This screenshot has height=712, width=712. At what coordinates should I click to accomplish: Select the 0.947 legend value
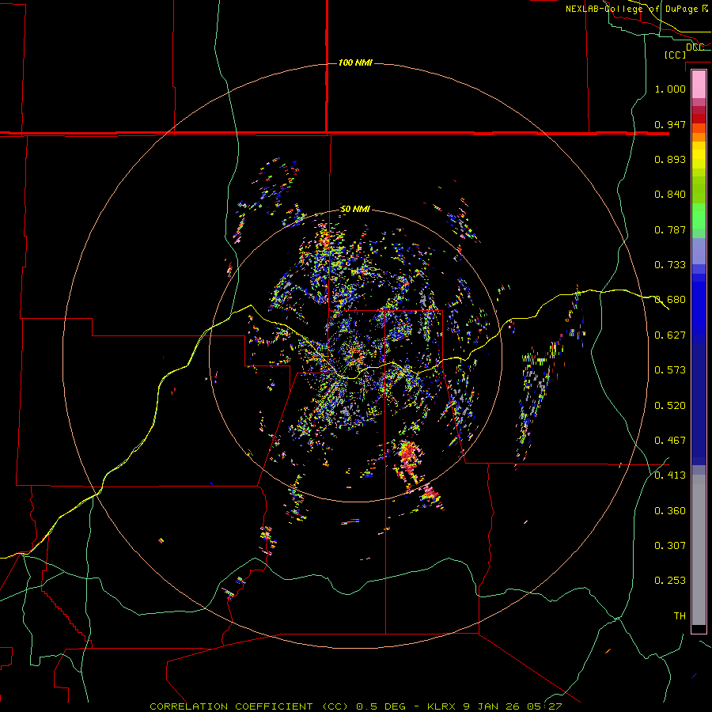click(x=670, y=124)
